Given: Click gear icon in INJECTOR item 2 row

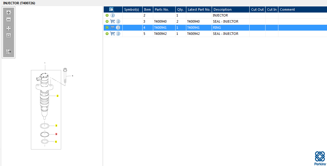Looking at the screenshot, I should [x=107, y=15].
